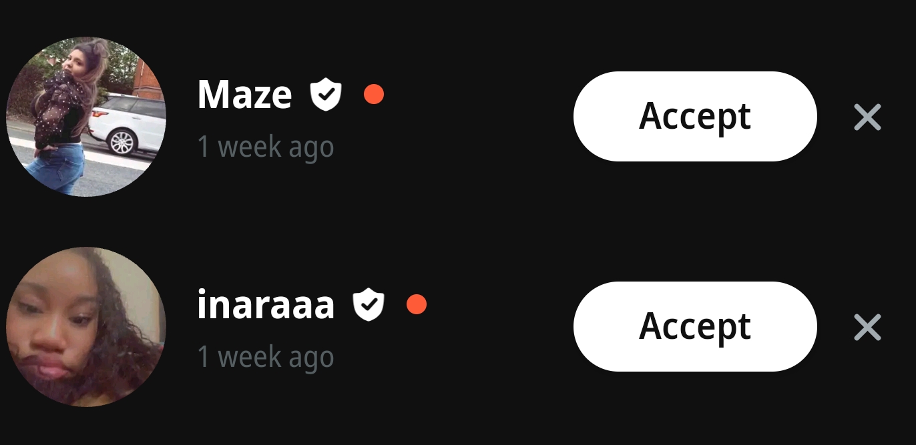
Task: Tap the checkmark inside Maze's shield icon
Action: [326, 95]
